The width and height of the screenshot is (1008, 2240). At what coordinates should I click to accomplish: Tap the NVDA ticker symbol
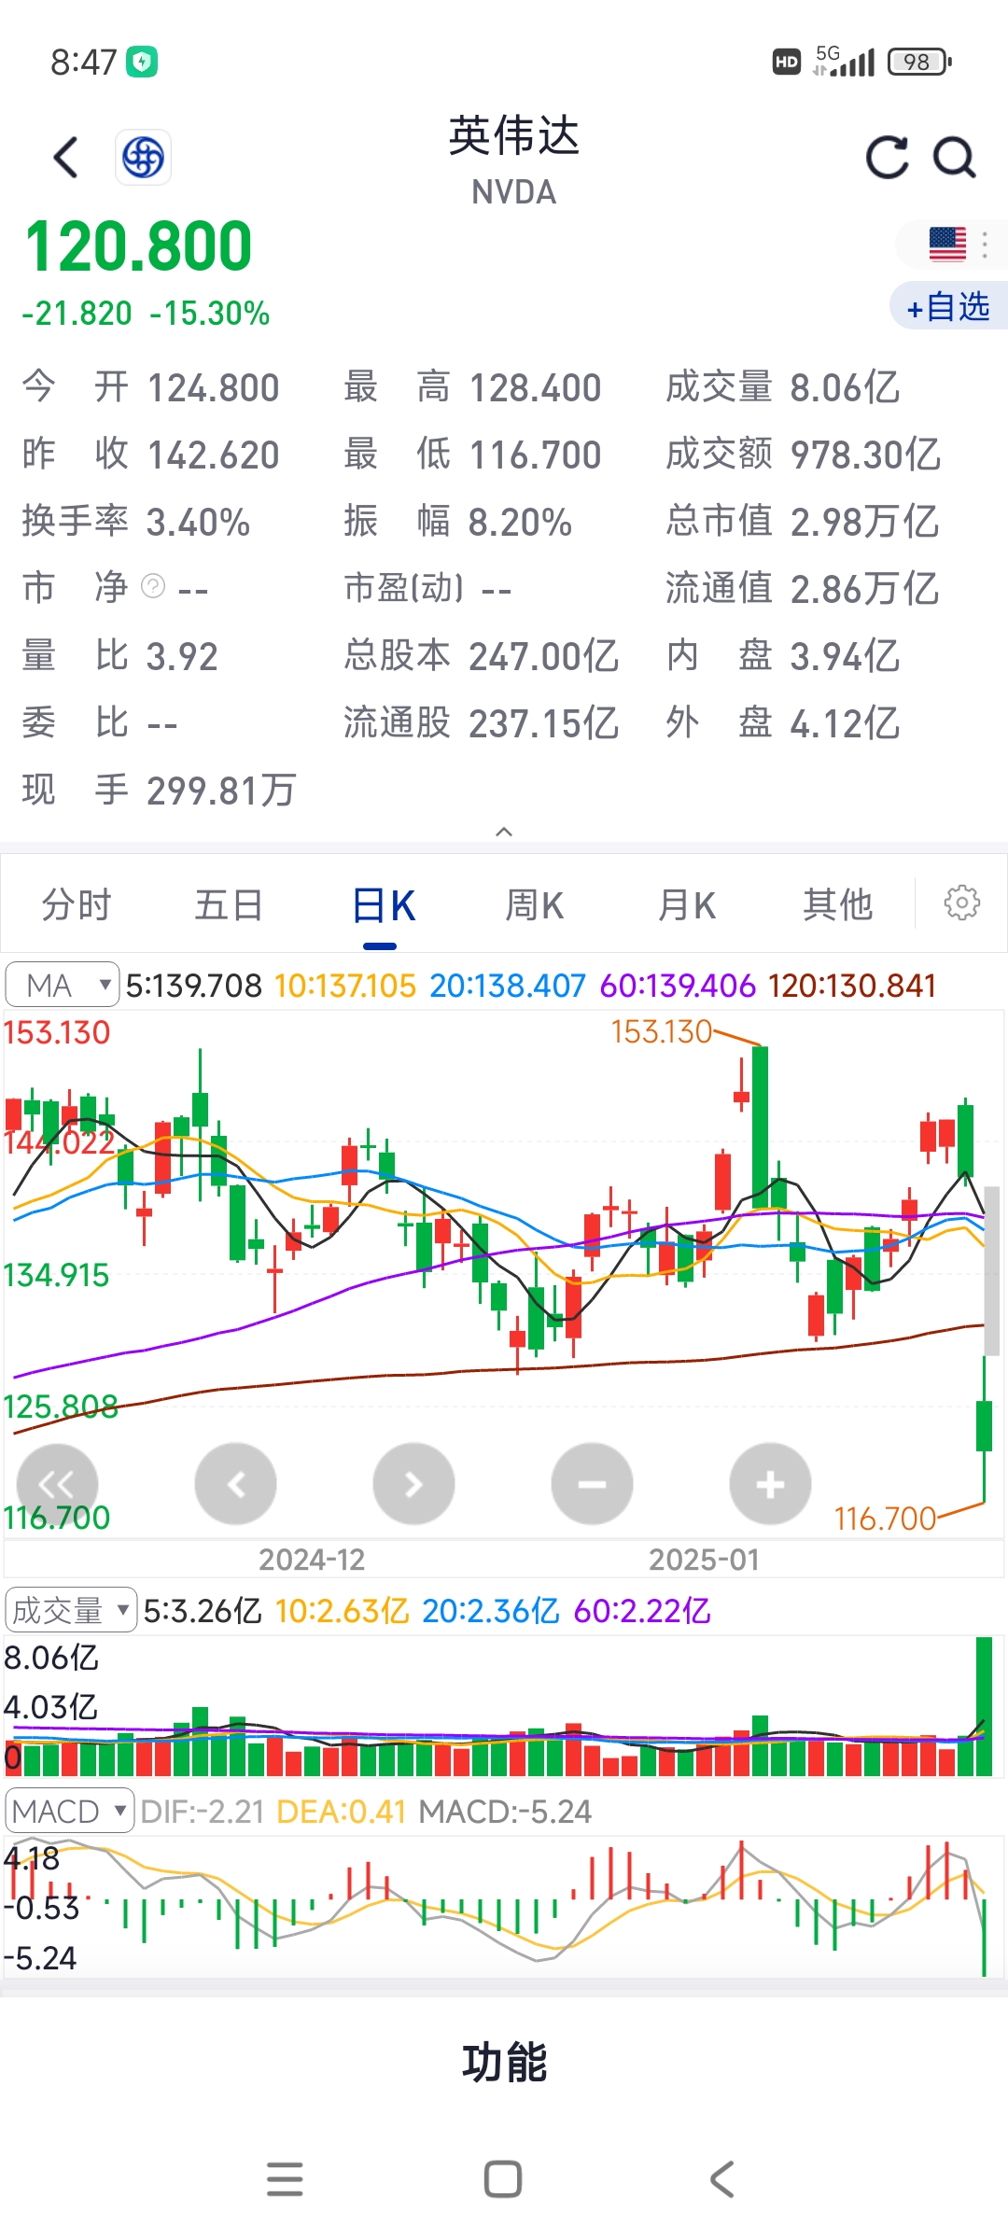point(514,192)
